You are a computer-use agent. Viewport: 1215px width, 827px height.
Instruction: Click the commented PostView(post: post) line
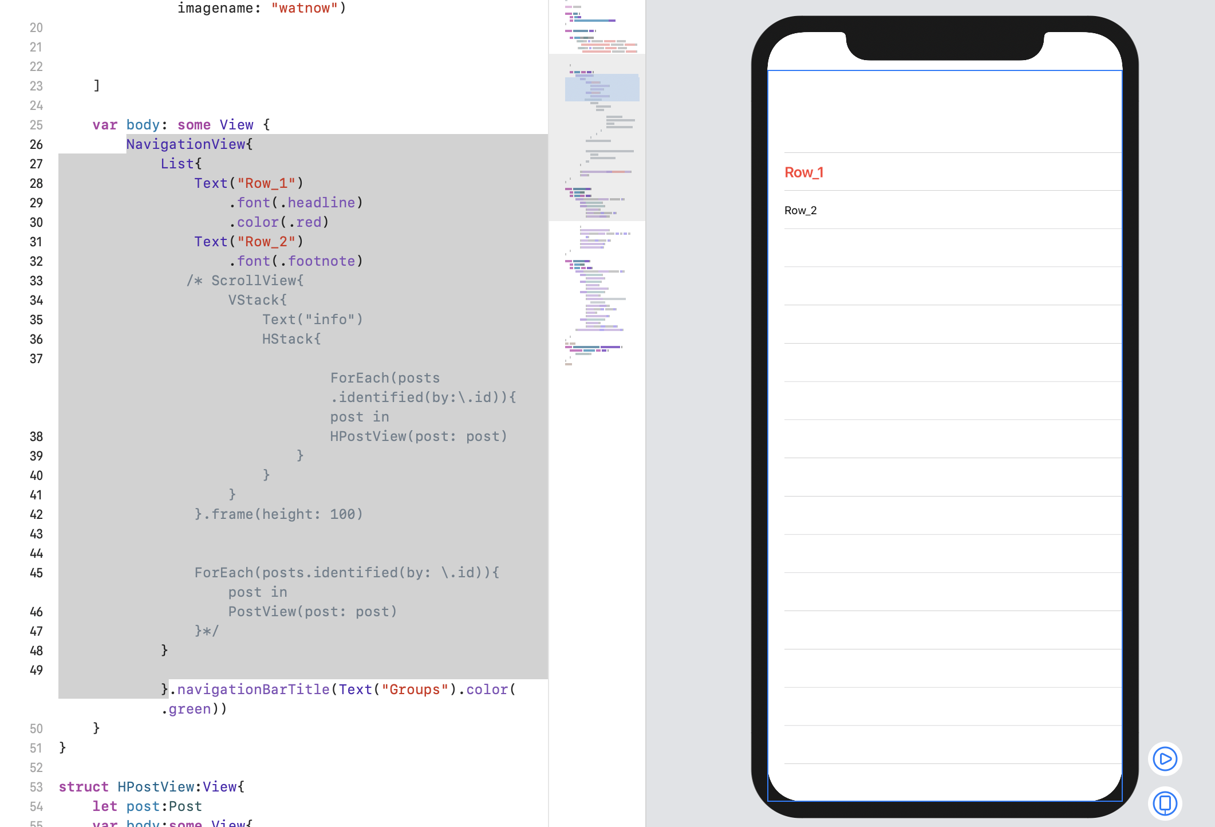click(x=313, y=612)
